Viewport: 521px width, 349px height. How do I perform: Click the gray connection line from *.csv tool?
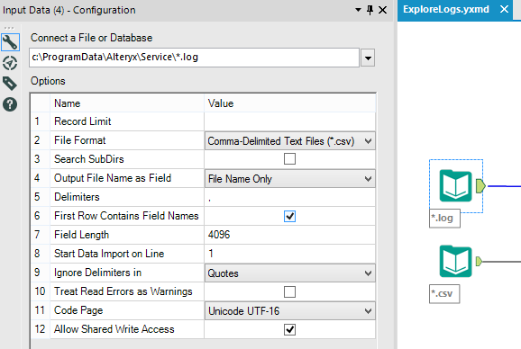point(502,262)
